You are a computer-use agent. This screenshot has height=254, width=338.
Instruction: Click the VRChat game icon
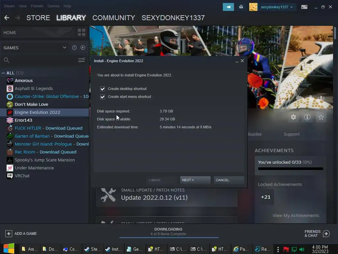(10, 176)
